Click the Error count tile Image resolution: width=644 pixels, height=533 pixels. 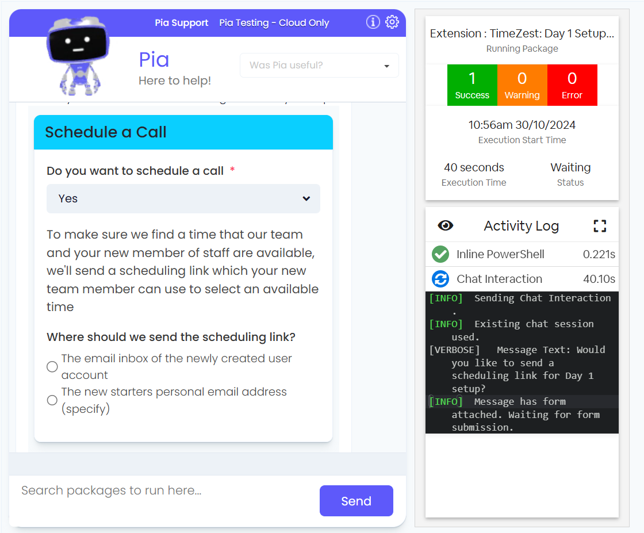click(x=572, y=85)
